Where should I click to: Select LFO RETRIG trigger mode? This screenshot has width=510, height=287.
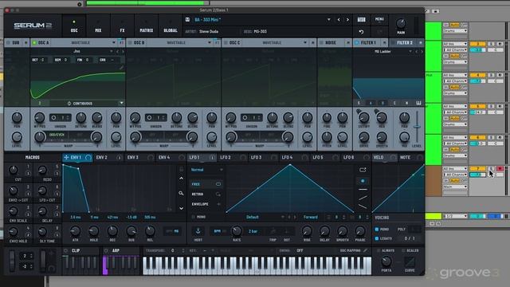tap(206, 195)
